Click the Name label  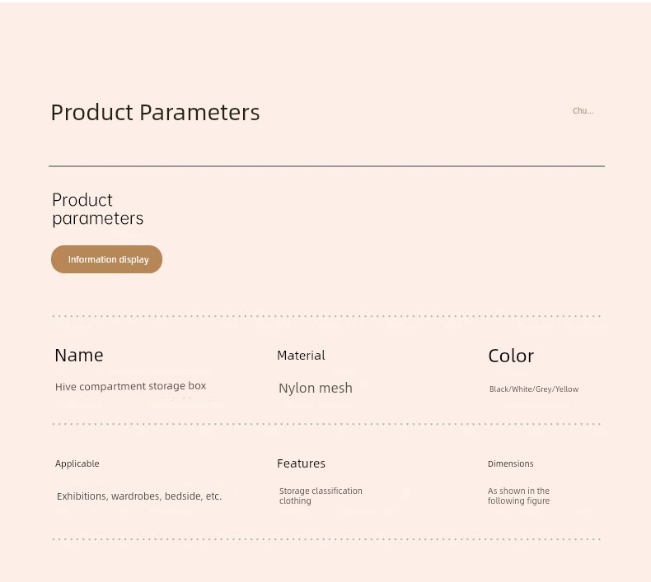point(79,355)
